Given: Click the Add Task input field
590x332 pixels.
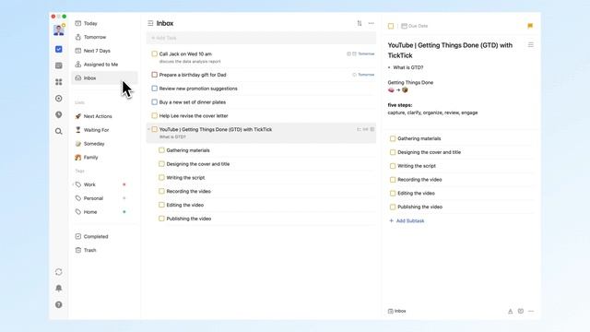Looking at the screenshot, I should [x=261, y=38].
